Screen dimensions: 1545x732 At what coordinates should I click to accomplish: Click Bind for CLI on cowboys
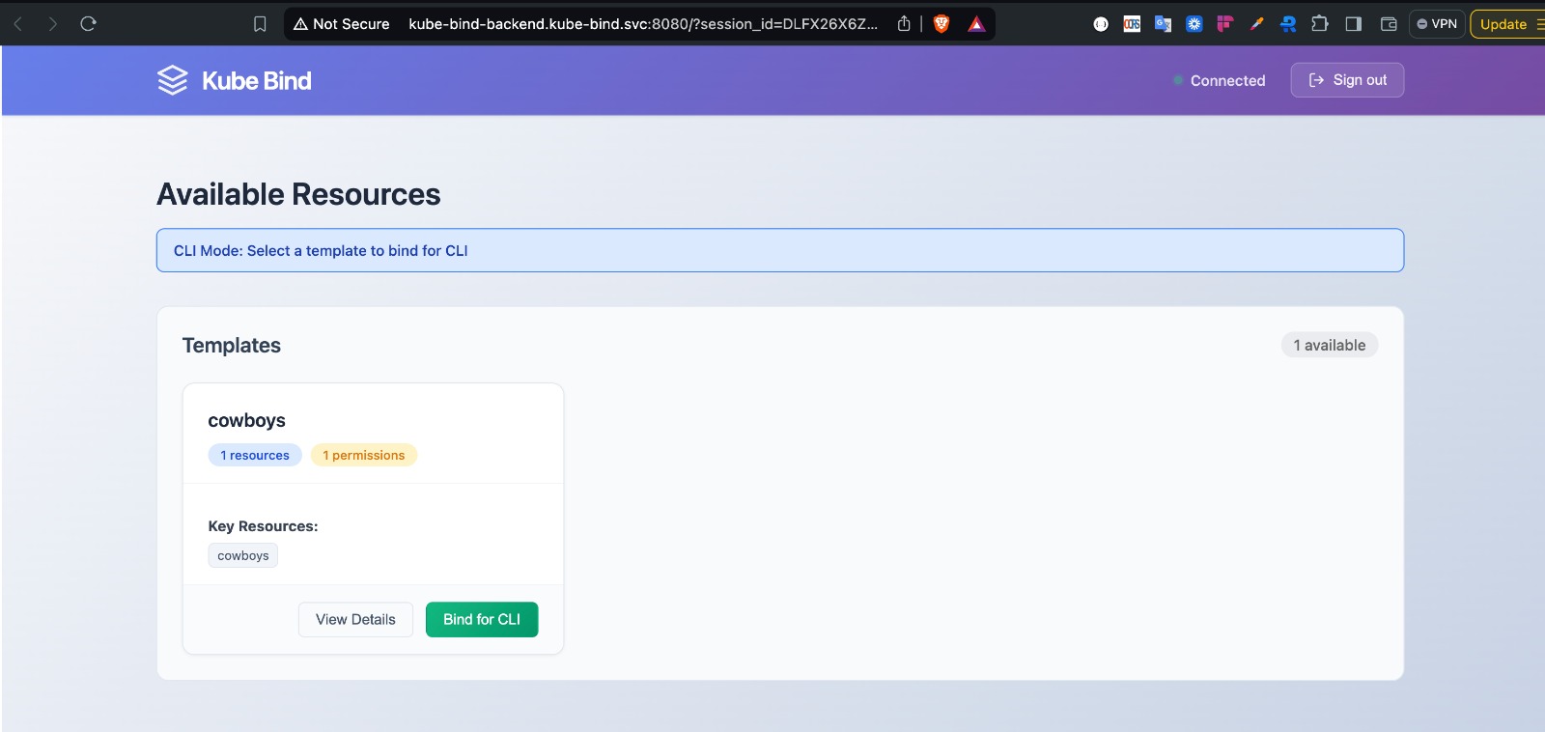tap(482, 620)
